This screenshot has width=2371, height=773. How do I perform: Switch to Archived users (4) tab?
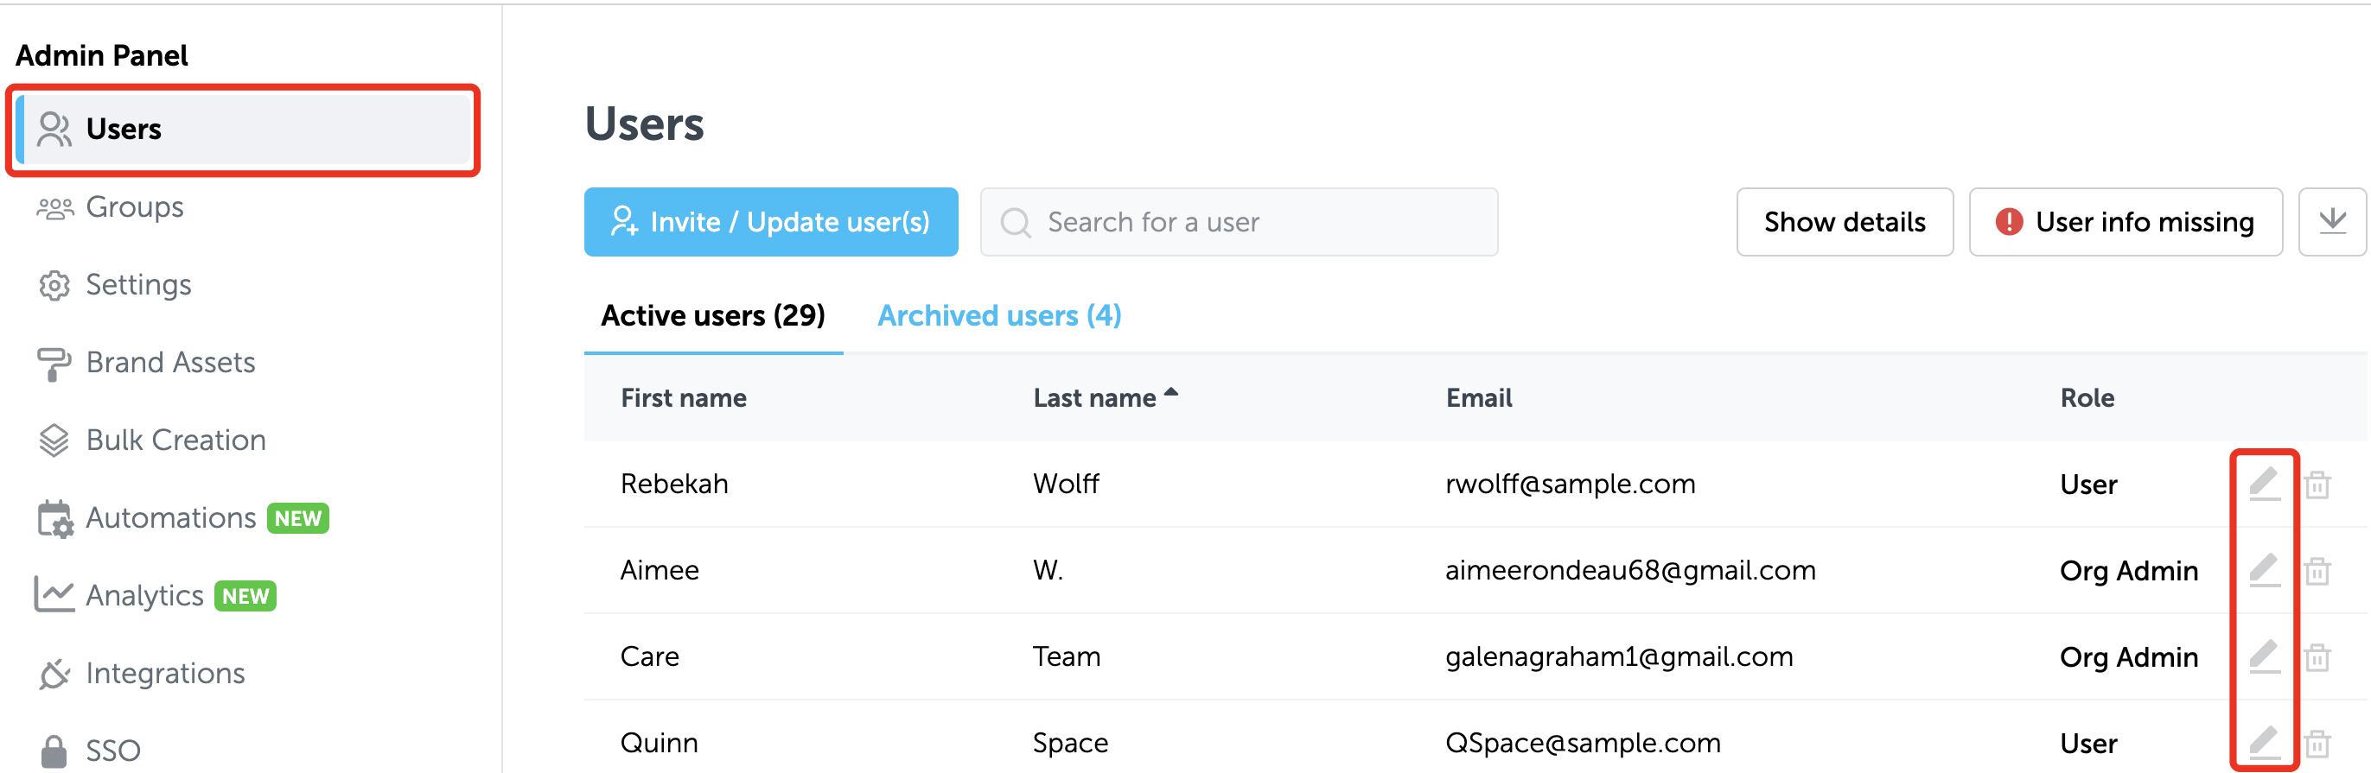998,315
